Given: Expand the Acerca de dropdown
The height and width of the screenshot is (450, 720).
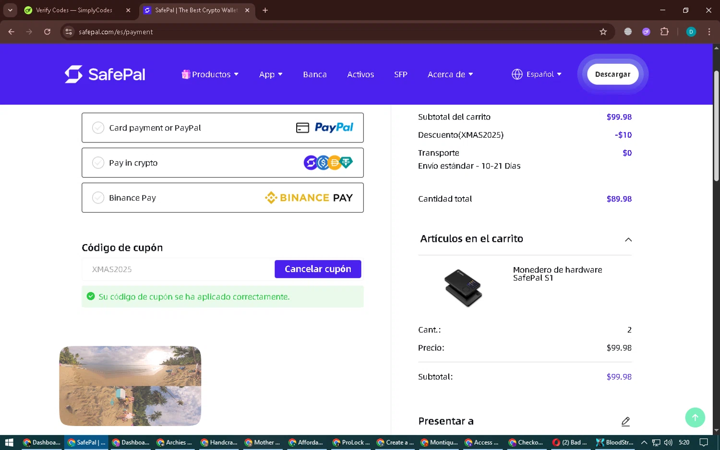Looking at the screenshot, I should pos(450,74).
